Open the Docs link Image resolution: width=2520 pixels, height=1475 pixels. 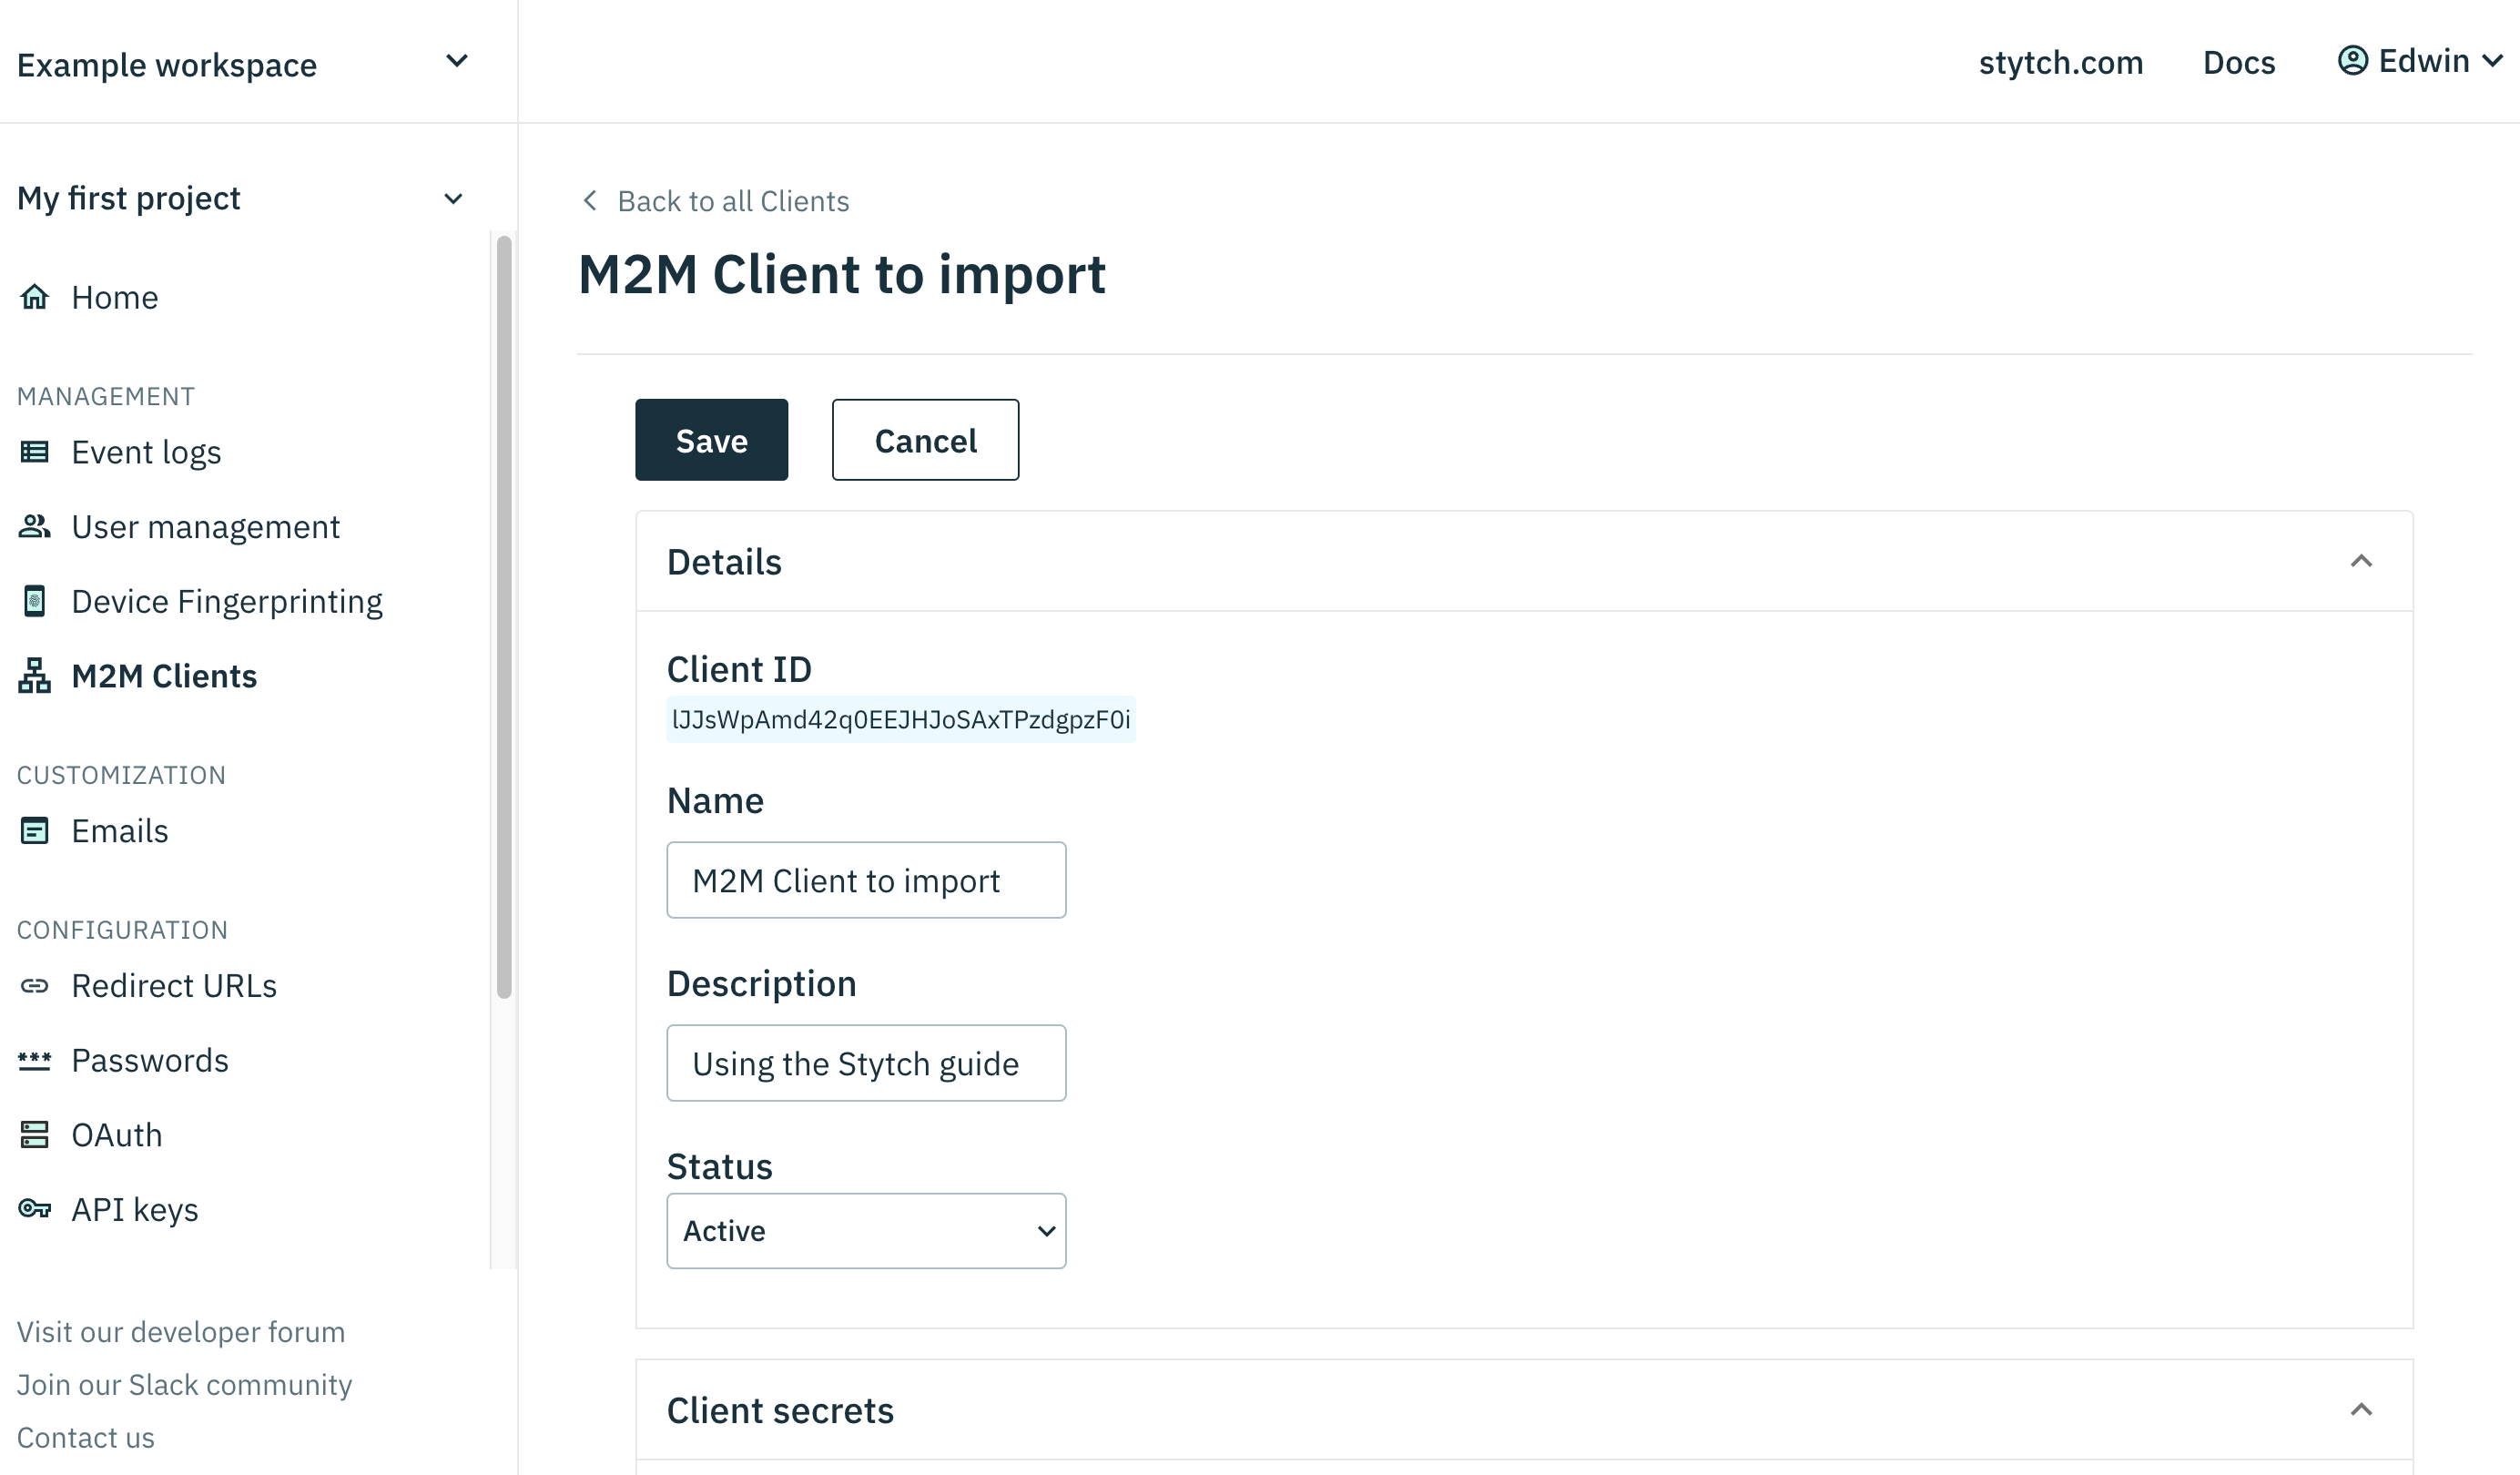coord(2238,62)
